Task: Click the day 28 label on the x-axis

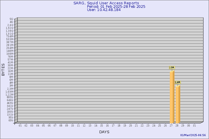Action: pyautogui.click(x=177, y=126)
